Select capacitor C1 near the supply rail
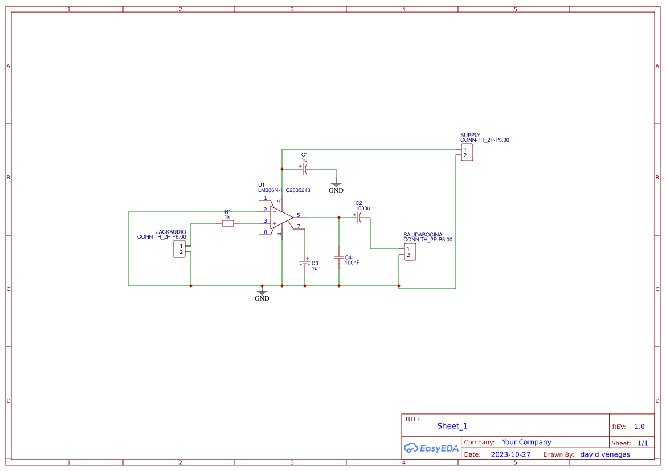Image resolution: width=666 pixels, height=471 pixels. tap(304, 168)
